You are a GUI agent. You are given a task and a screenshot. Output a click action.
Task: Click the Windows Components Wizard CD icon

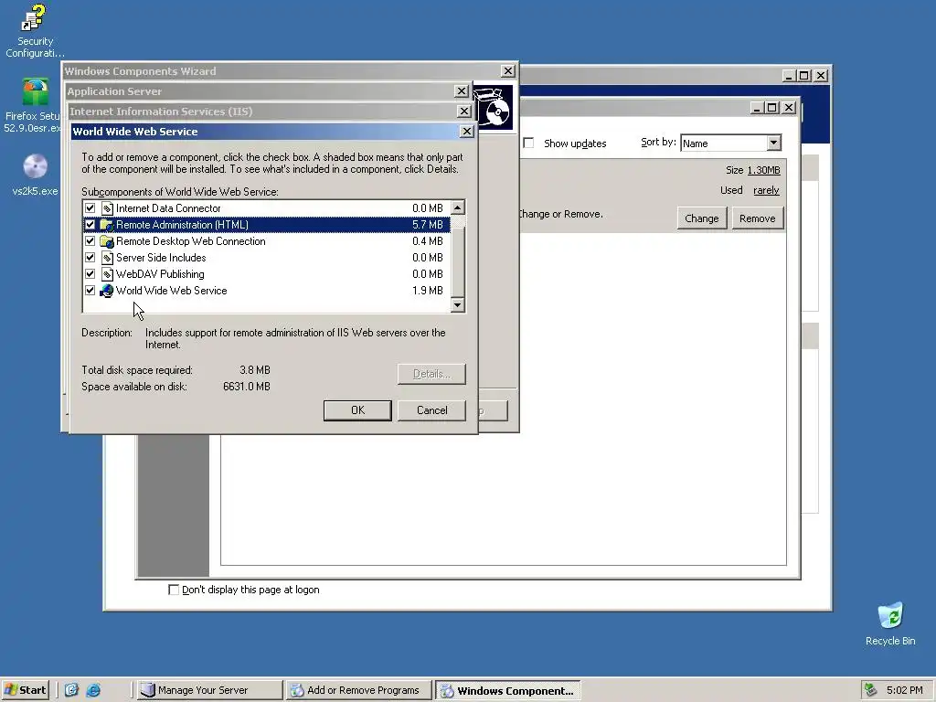coord(493,108)
